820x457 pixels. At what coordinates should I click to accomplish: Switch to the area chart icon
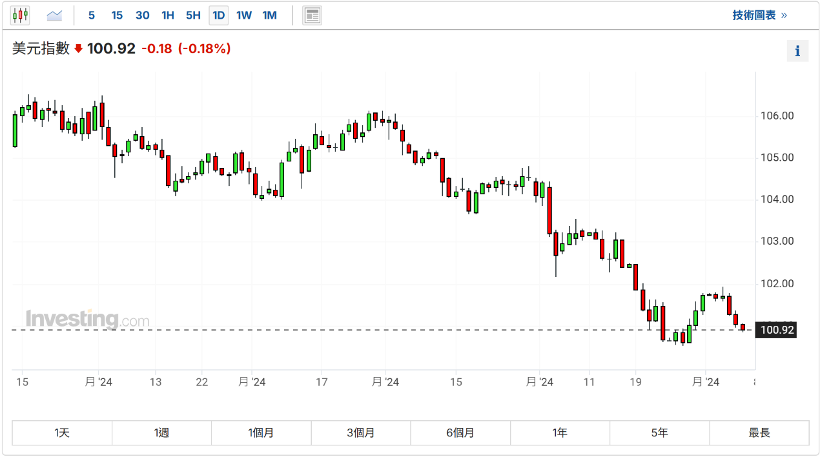click(55, 15)
